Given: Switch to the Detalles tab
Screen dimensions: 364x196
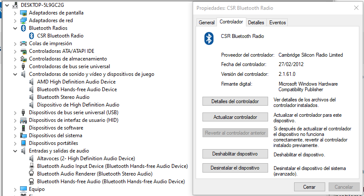Looking at the screenshot, I should coord(256,23).
